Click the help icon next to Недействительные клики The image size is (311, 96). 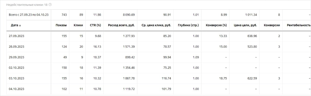tap(50, 4)
